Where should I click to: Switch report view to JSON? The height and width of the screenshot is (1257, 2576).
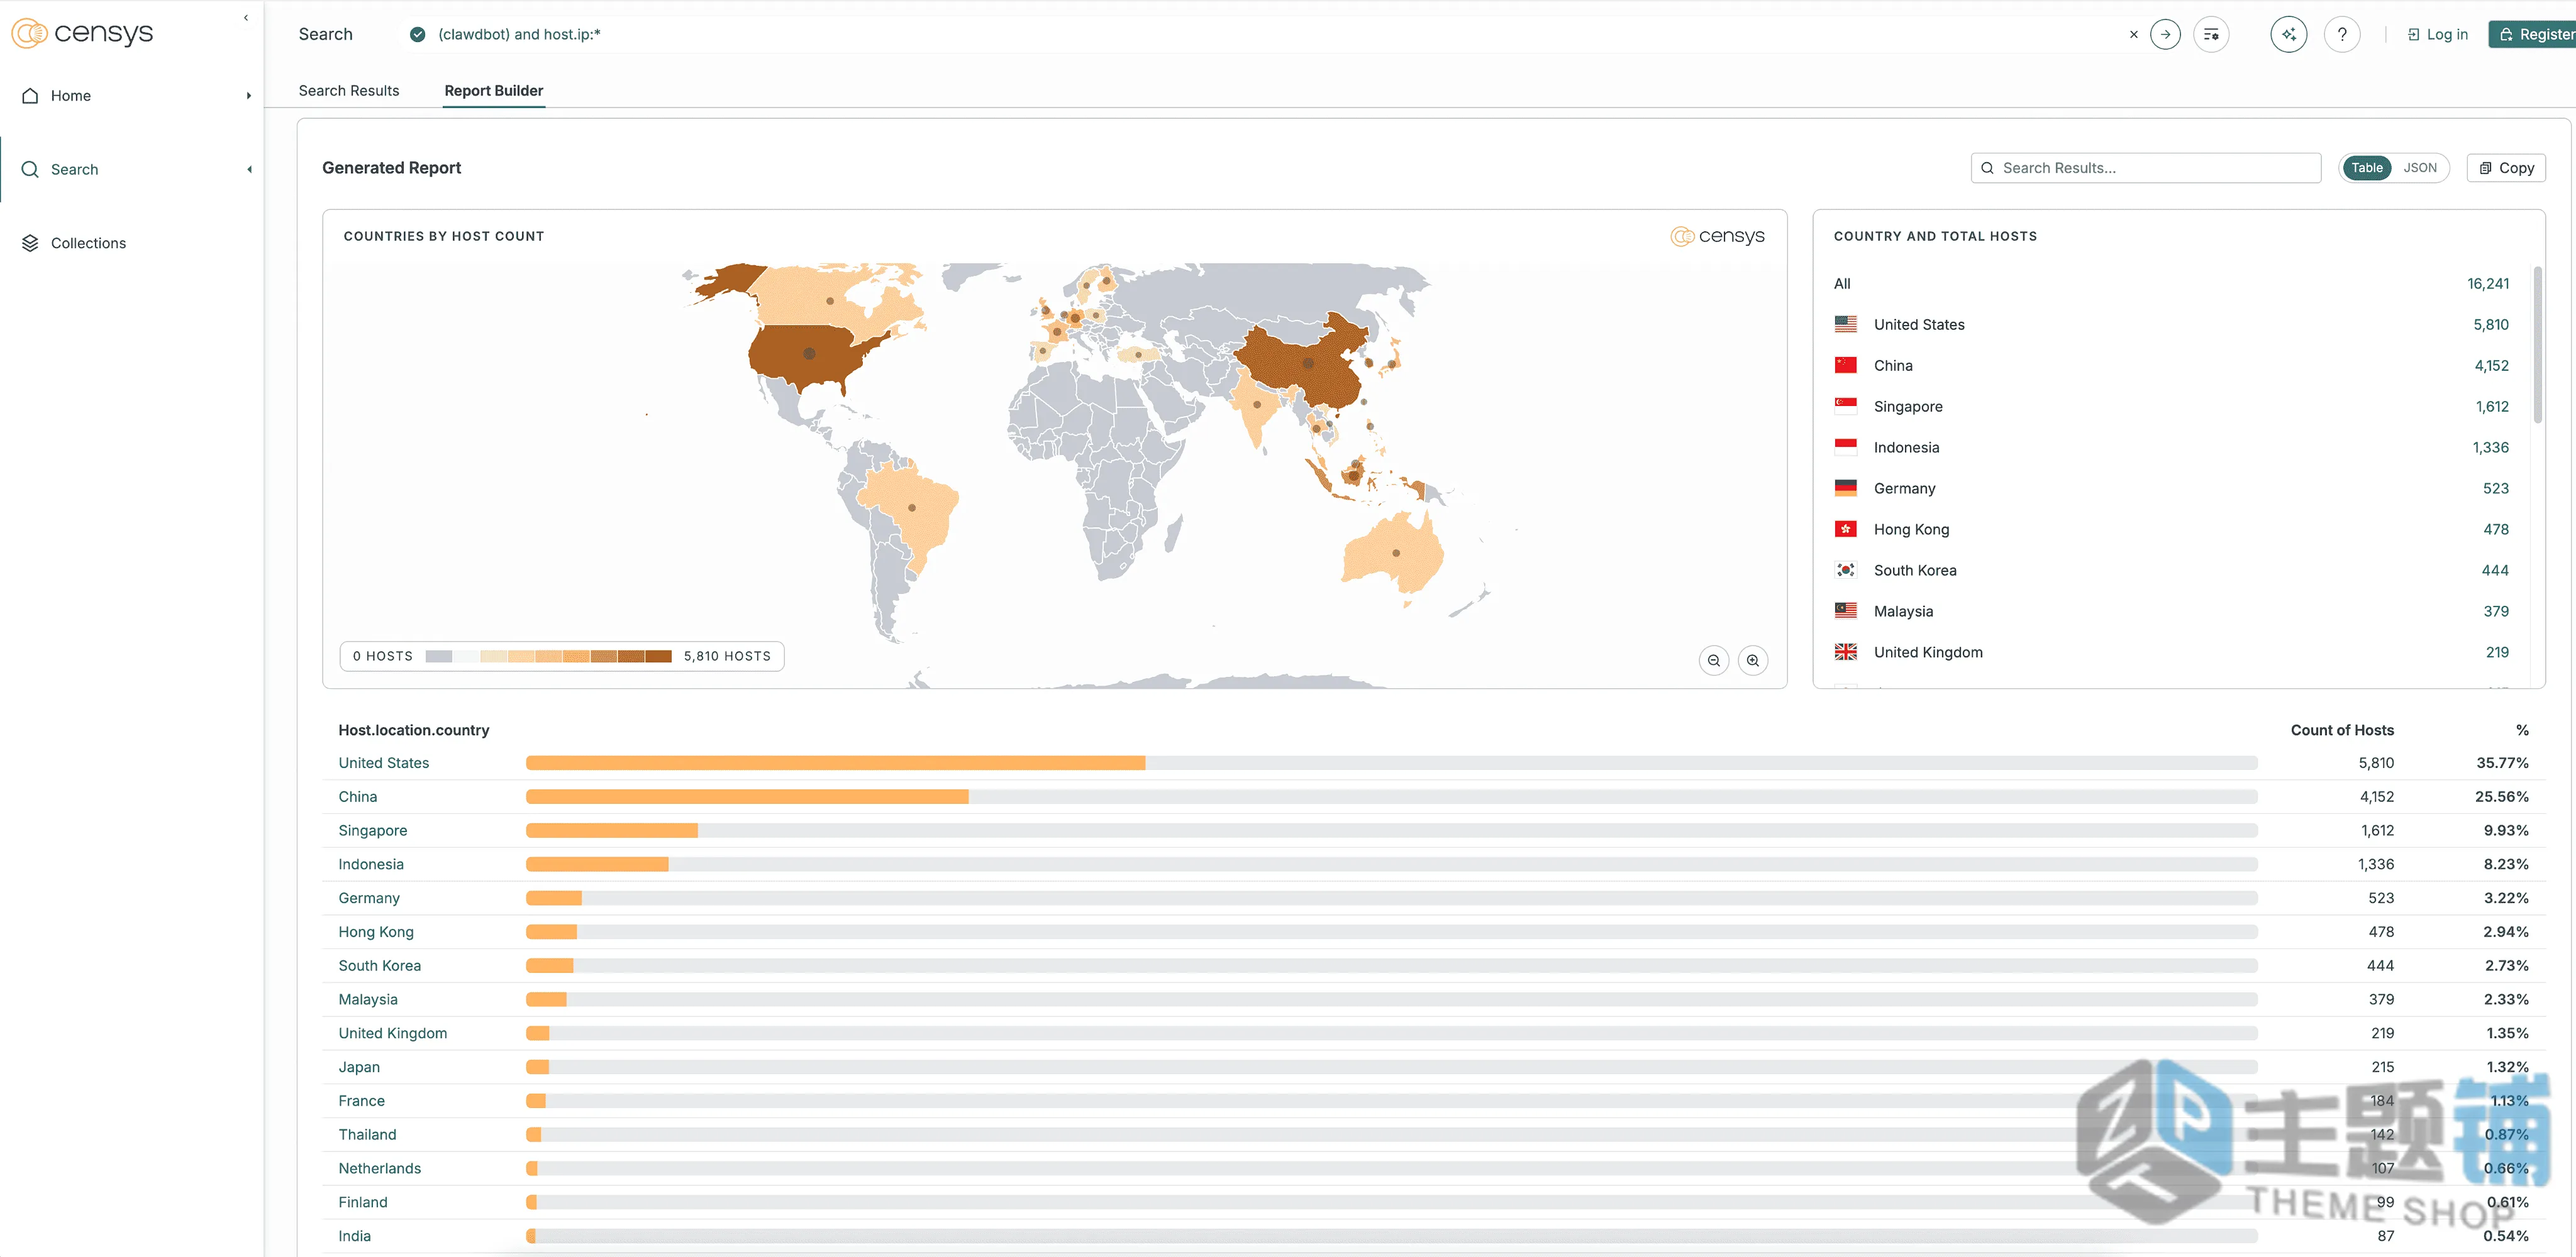[x=2420, y=168]
